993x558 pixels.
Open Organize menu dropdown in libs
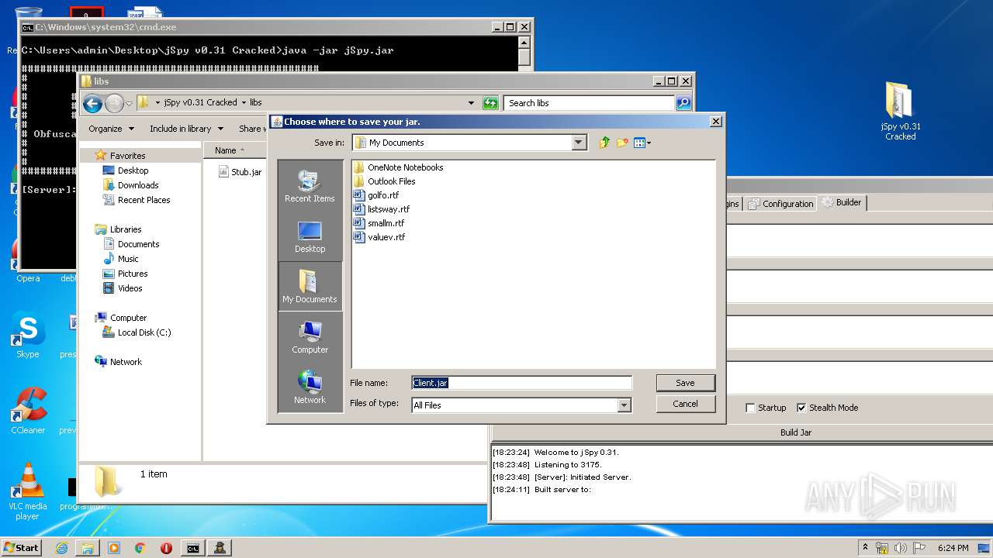[111, 129]
